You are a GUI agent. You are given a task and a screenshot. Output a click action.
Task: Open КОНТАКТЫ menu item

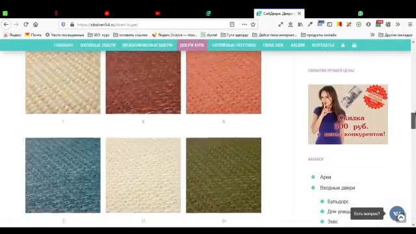pyautogui.click(x=323, y=45)
